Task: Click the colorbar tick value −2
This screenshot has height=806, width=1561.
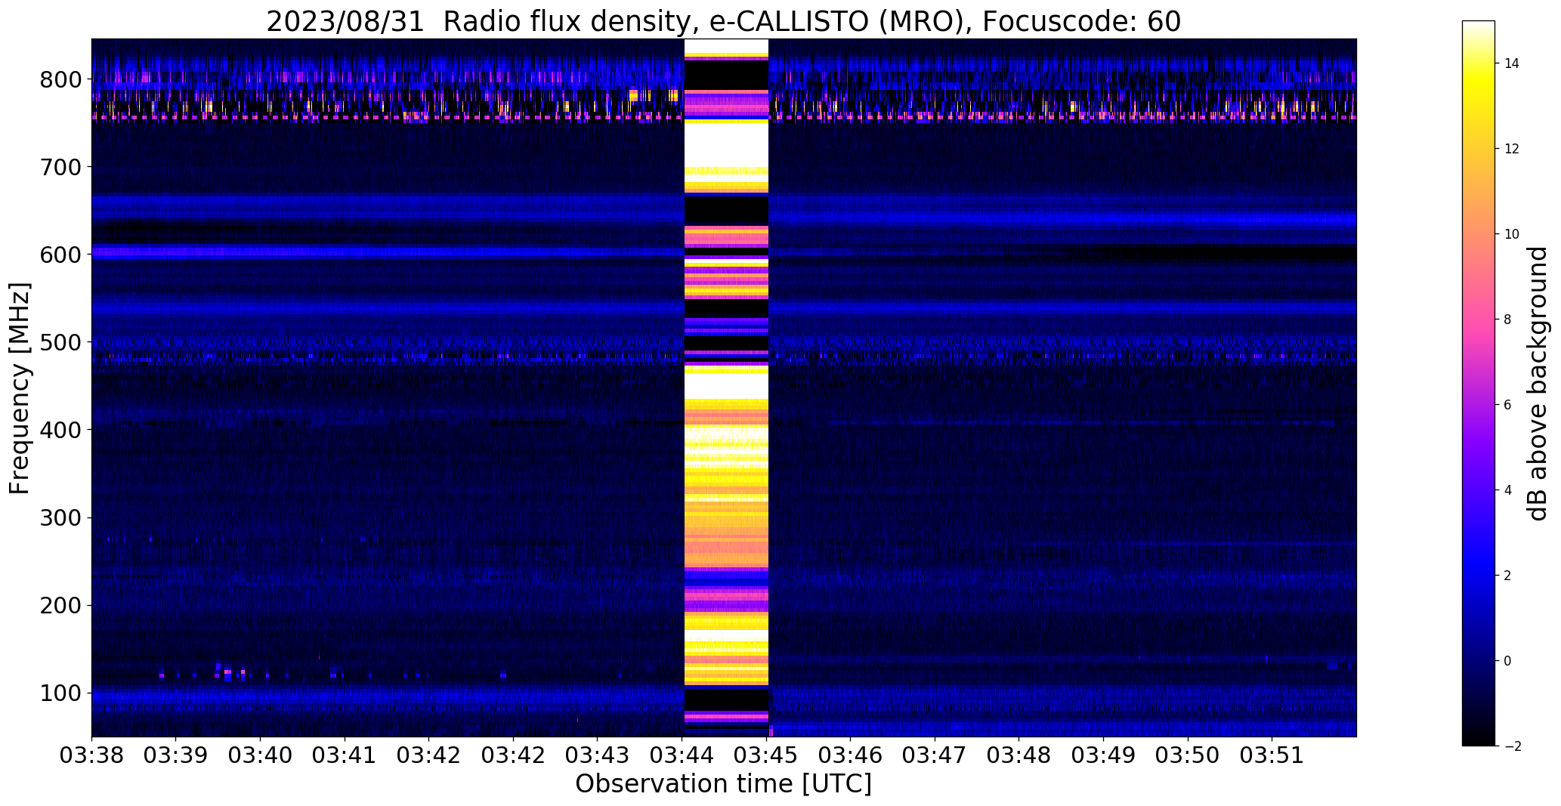Action: click(1512, 746)
